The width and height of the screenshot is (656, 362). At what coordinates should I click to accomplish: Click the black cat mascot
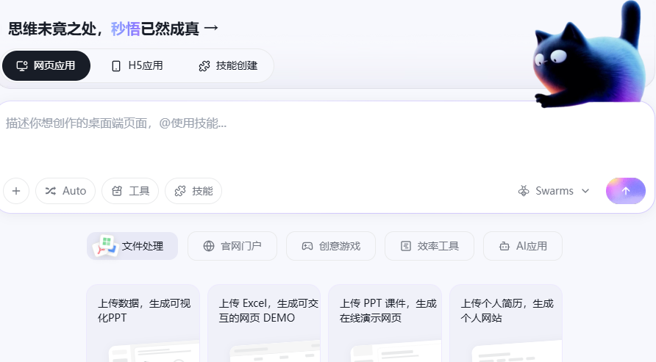coord(588,59)
